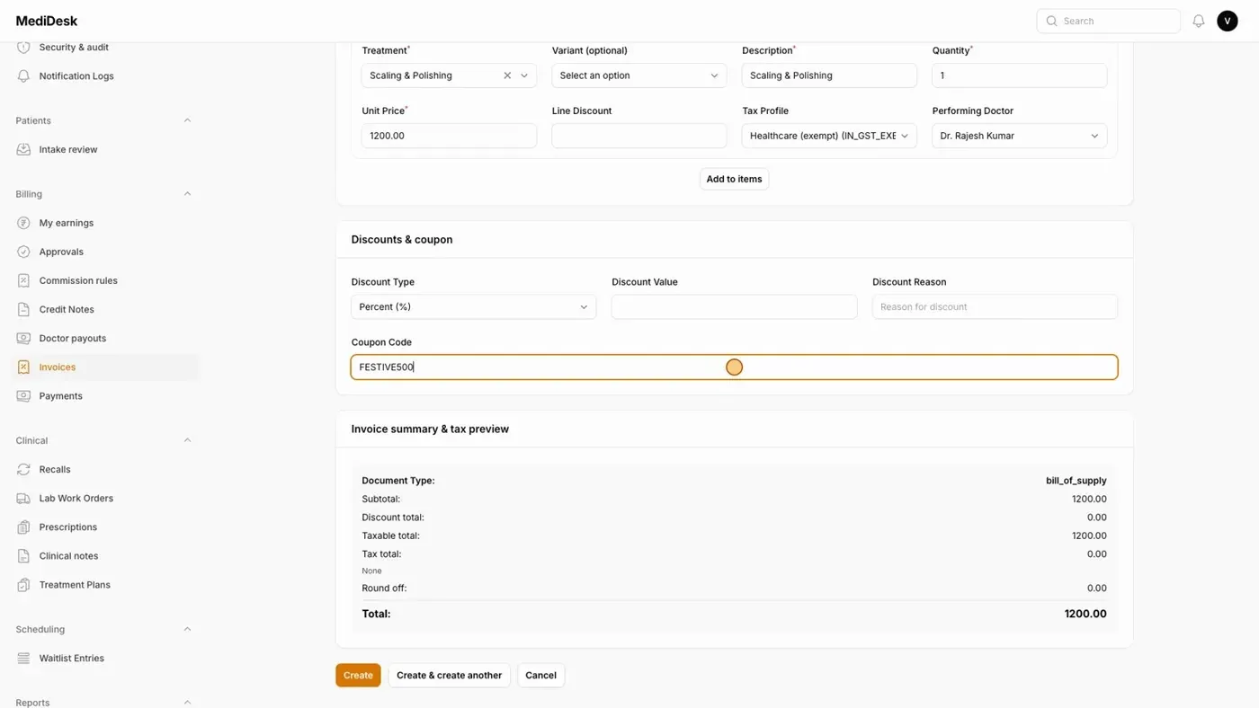
Task: Open the Variant (optional) dropdown
Action: coord(638,75)
